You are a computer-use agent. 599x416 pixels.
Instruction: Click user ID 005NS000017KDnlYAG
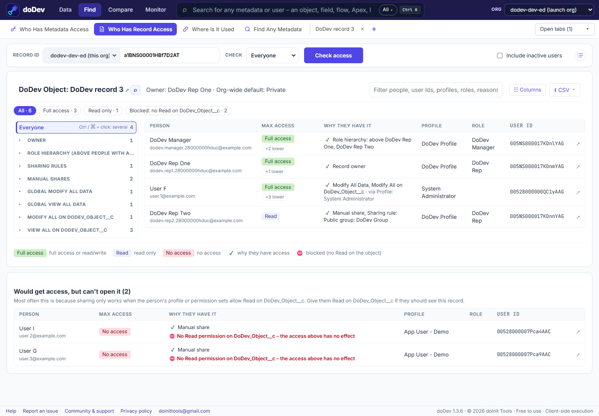click(537, 144)
